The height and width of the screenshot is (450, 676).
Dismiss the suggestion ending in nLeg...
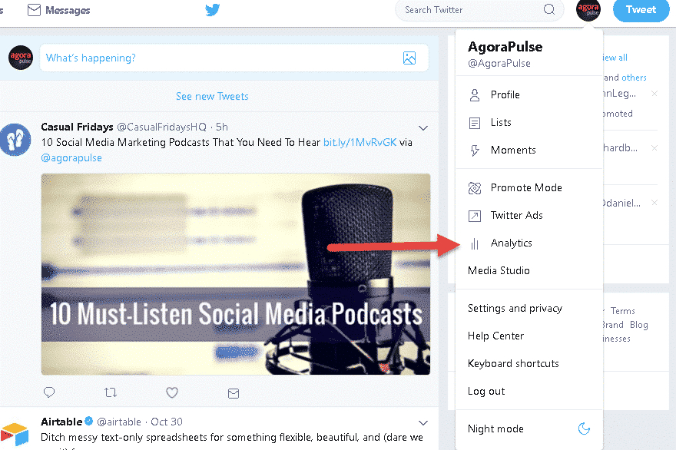(654, 94)
